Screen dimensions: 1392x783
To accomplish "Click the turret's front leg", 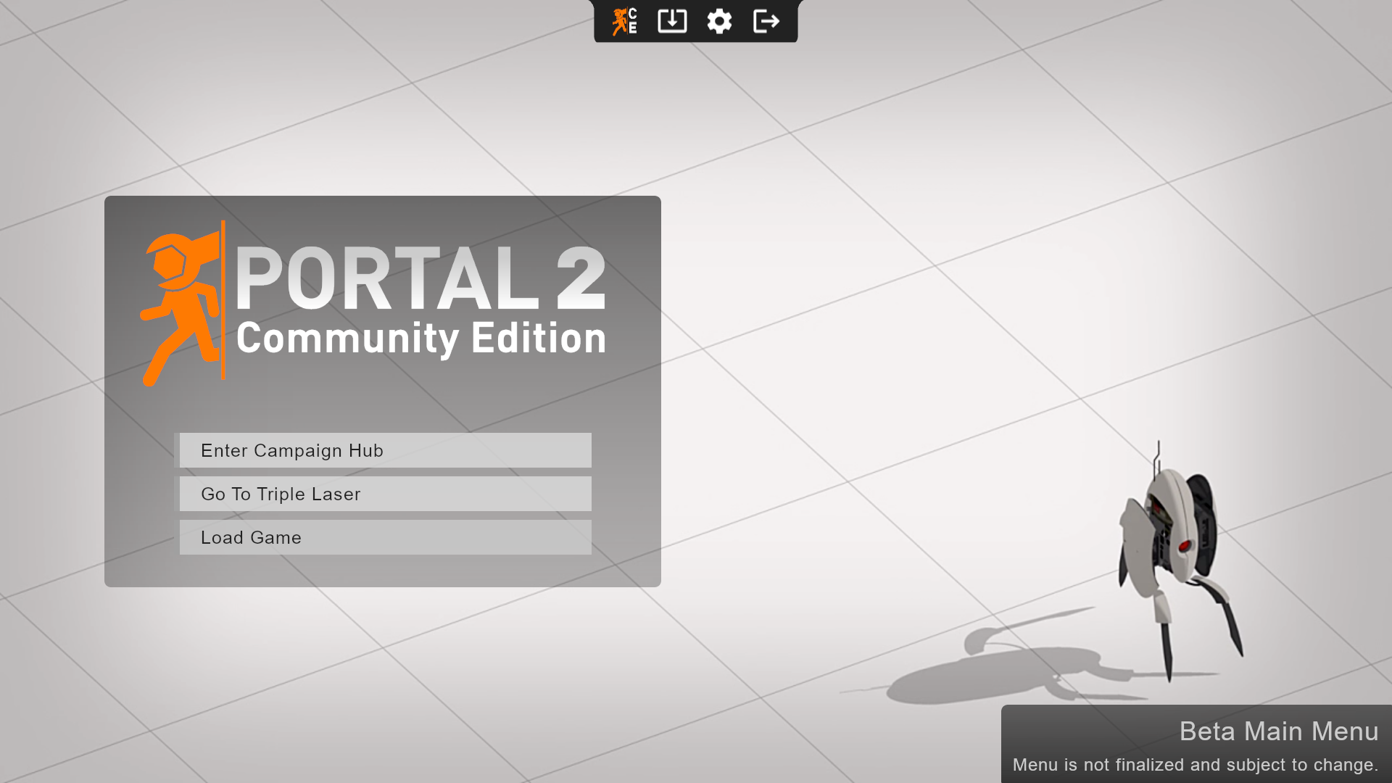I will point(1167,638).
